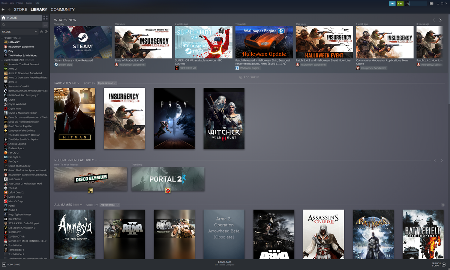The height and width of the screenshot is (270, 450).
Task: Click the ready-to-play filter icon
Action: [46, 31]
